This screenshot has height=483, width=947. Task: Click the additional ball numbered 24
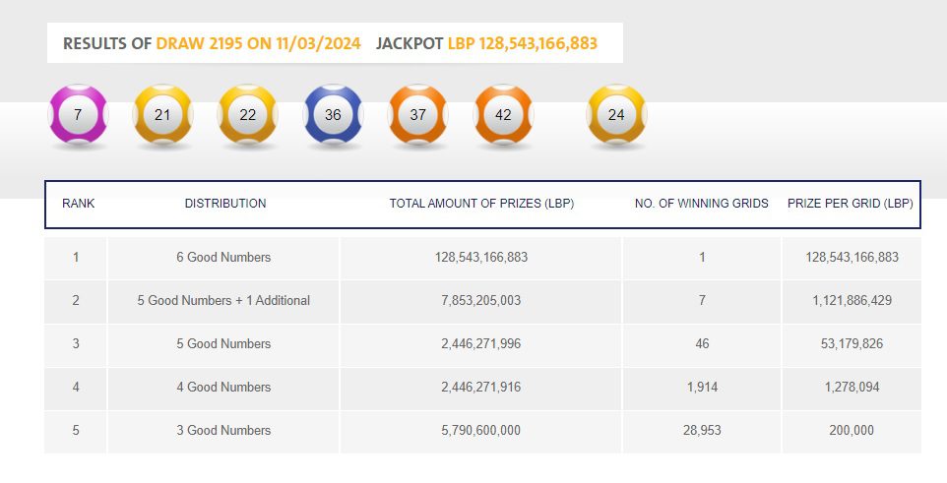[616, 115]
